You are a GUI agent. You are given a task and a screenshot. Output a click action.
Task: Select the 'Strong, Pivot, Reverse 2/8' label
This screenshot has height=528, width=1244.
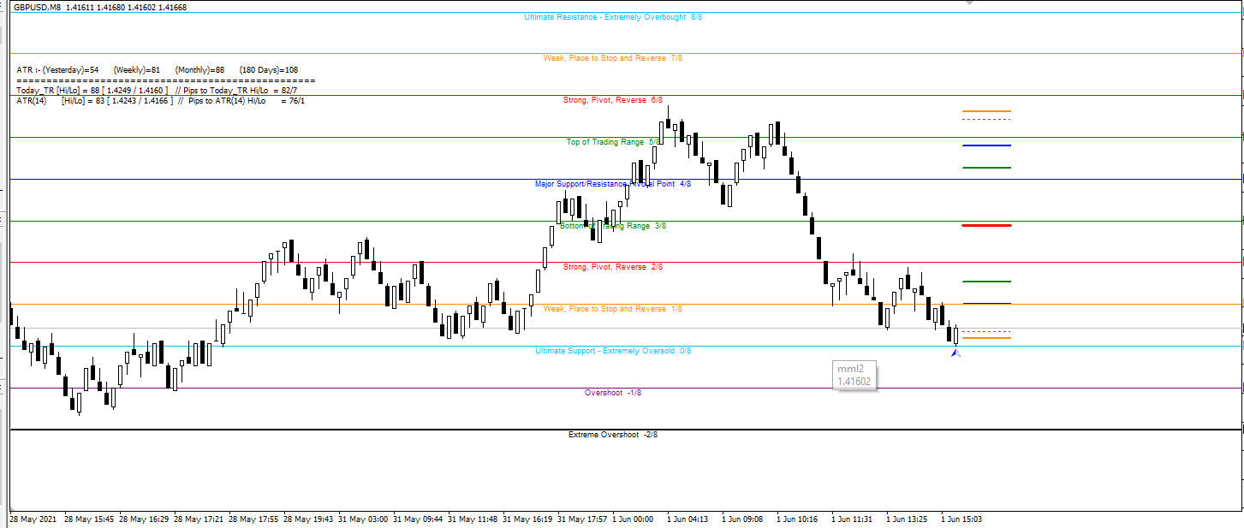coord(613,267)
